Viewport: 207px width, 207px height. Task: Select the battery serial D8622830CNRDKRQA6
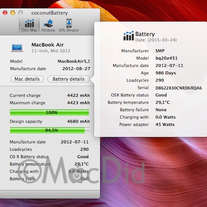(178, 88)
